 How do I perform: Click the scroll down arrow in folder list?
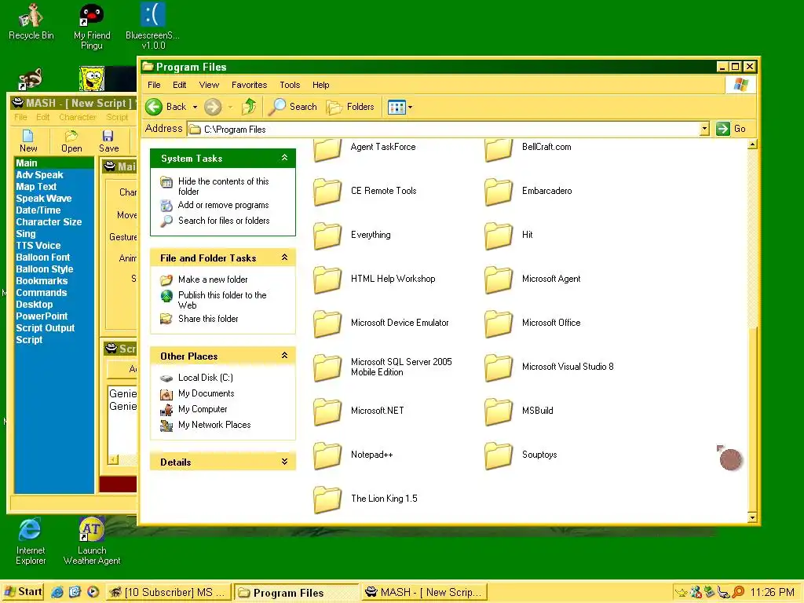pyautogui.click(x=752, y=517)
